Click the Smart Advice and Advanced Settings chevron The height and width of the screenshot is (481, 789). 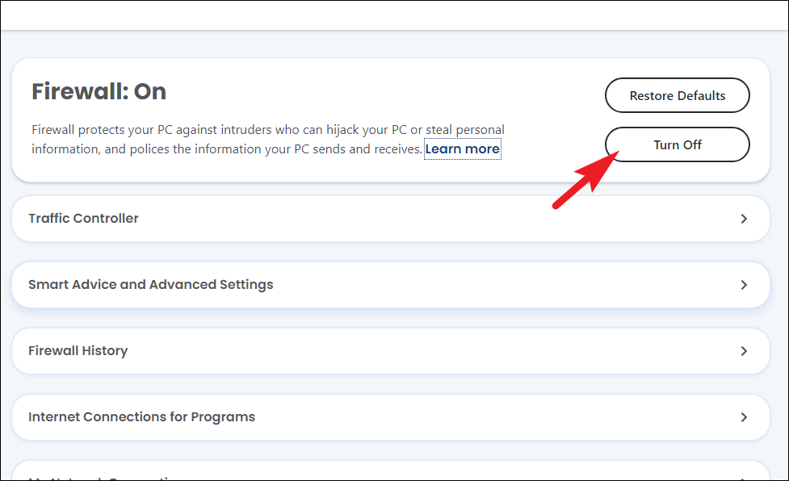point(744,285)
